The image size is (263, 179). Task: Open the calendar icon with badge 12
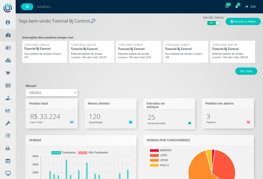(x=227, y=6)
